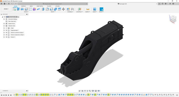Click the Undo arrow
This screenshot has width=179, height=97.
click(12, 4)
